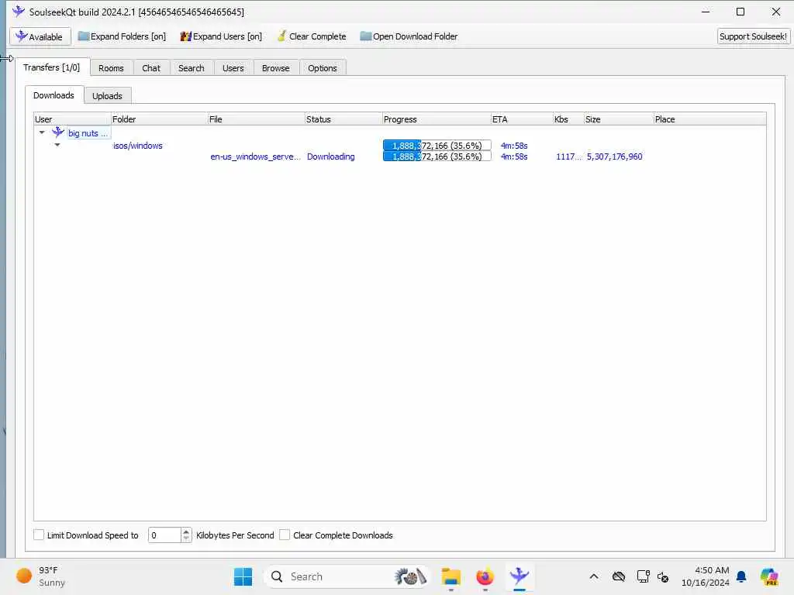This screenshot has height=595, width=794.
Task: Click the download speed limit input field
Action: (x=164, y=535)
